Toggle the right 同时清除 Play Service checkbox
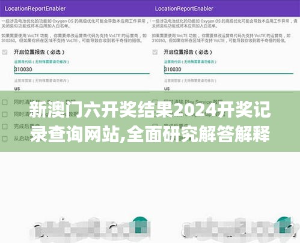300x243 pixels. 155,102
